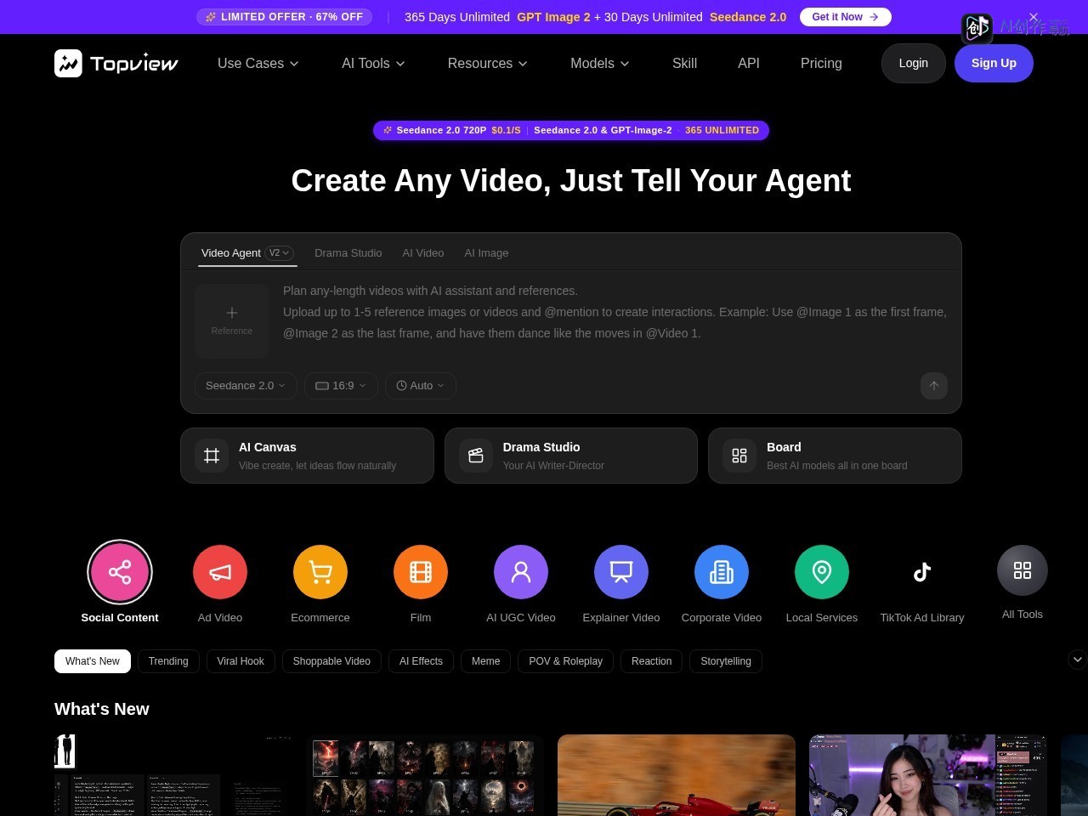Switch to the Video Agent tab

231,252
